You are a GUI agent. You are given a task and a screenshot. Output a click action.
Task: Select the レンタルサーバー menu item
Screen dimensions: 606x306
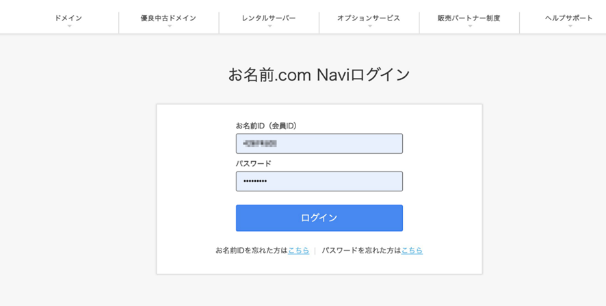click(x=269, y=18)
